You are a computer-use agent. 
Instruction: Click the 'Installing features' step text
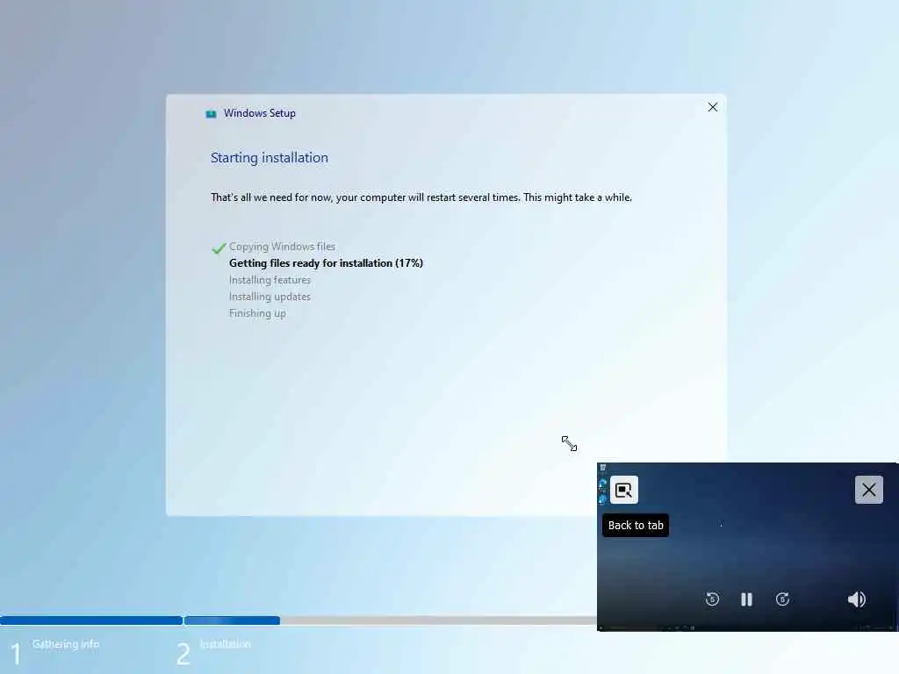(270, 280)
